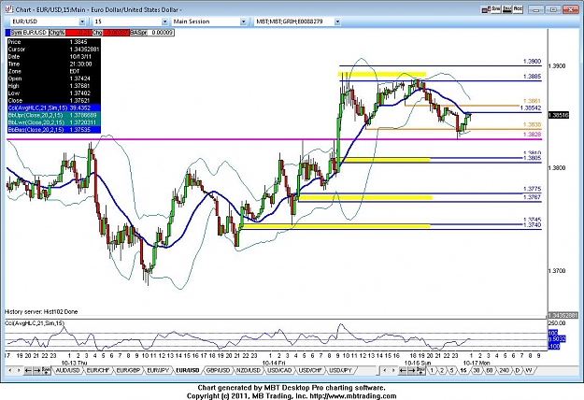Image resolution: width=584 pixels, height=400 pixels.
Task: Switch to the USD/JPY tab
Action: tap(340, 371)
